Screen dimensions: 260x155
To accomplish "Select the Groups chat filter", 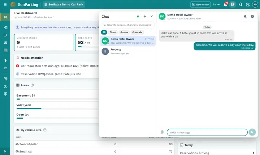I will [x=124, y=32].
